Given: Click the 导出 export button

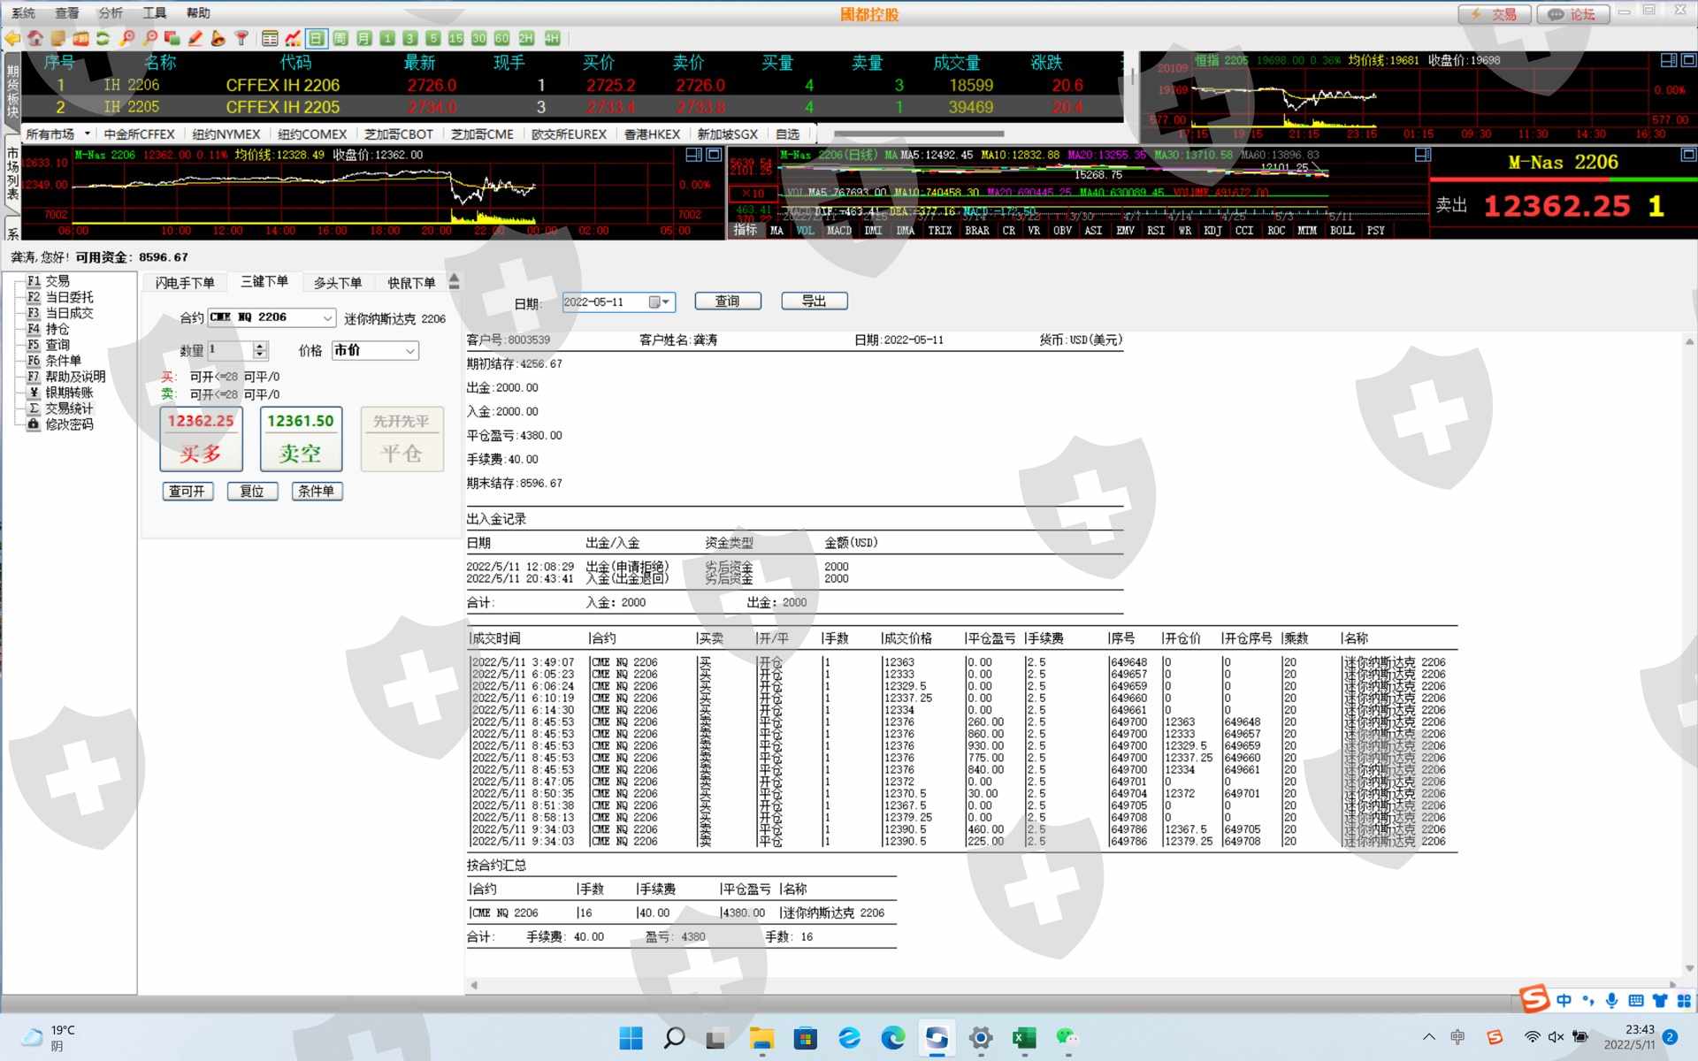Looking at the screenshot, I should click(814, 302).
